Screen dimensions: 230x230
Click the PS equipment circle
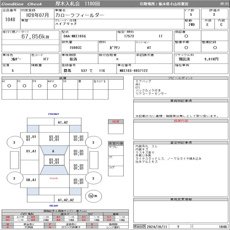(x=24, y=86)
